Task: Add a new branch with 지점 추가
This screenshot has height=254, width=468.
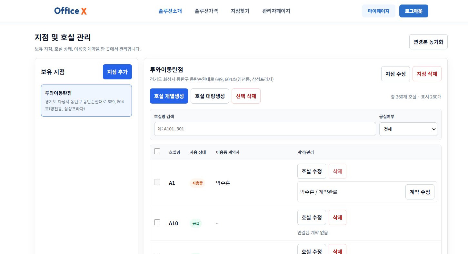Action: (117, 72)
